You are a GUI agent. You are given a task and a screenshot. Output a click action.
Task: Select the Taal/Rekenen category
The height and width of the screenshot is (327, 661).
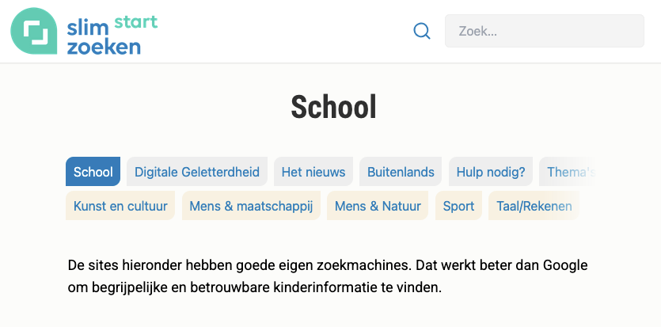(534, 206)
